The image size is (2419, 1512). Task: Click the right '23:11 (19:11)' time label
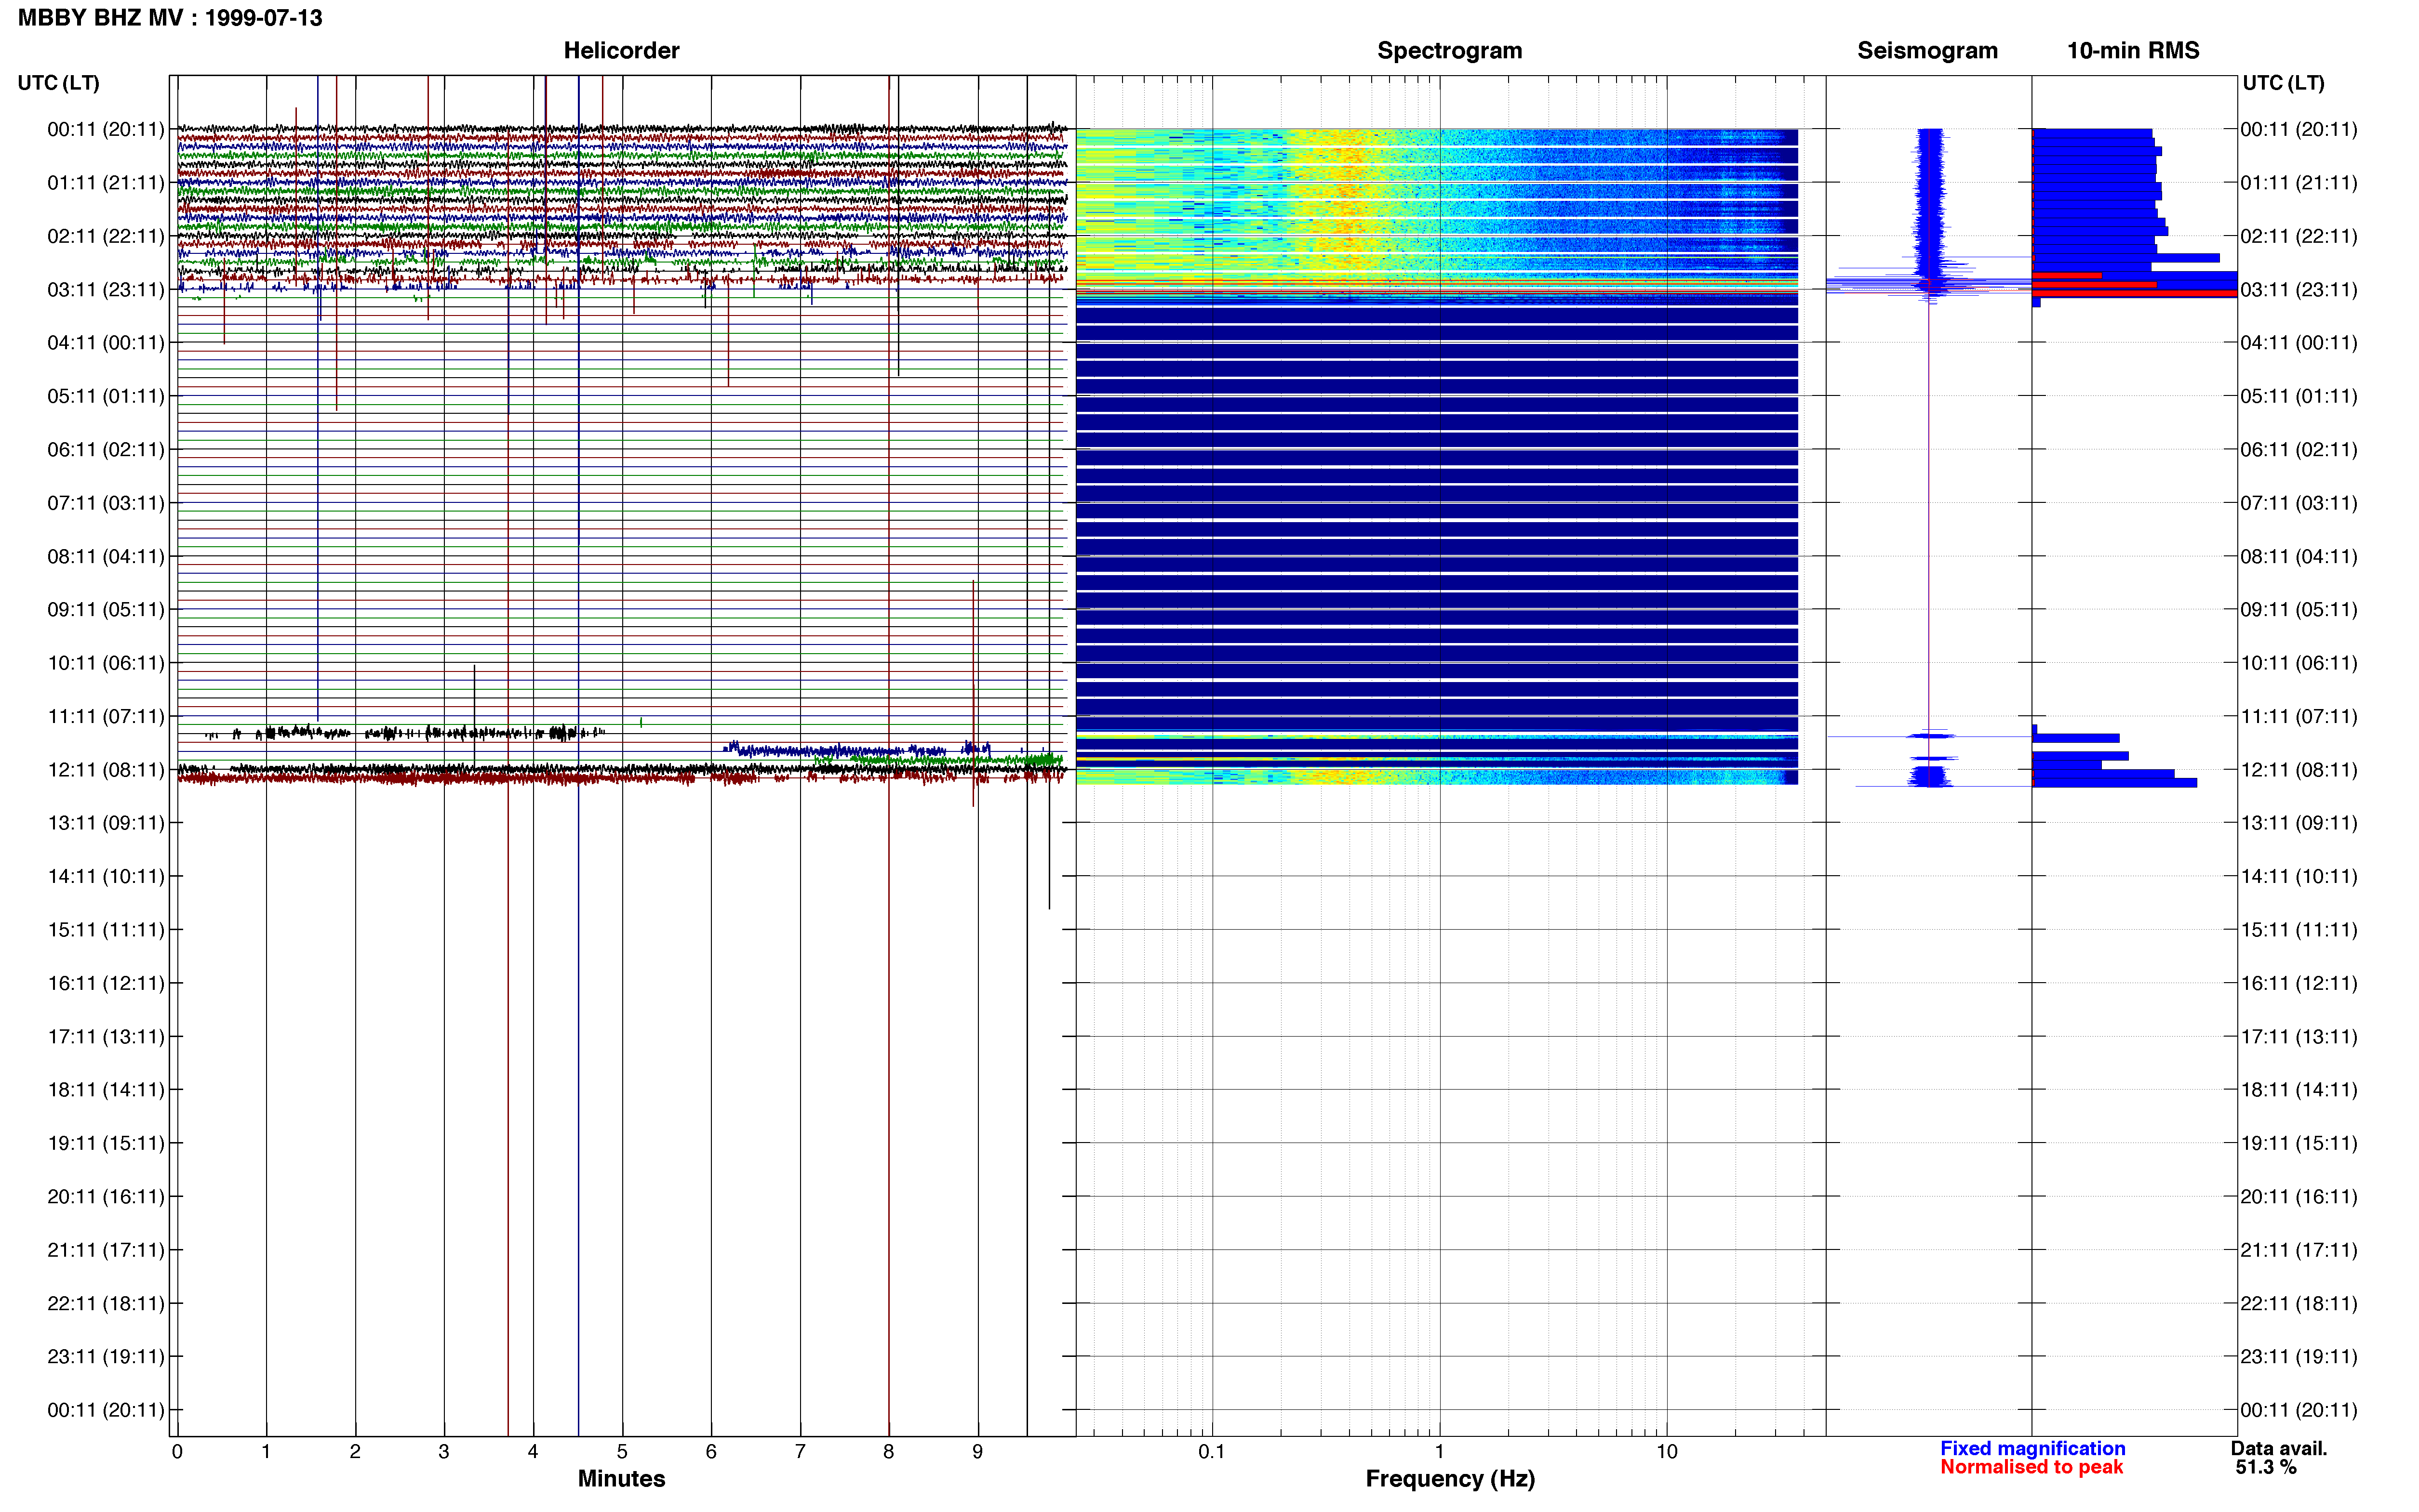tap(2299, 1357)
